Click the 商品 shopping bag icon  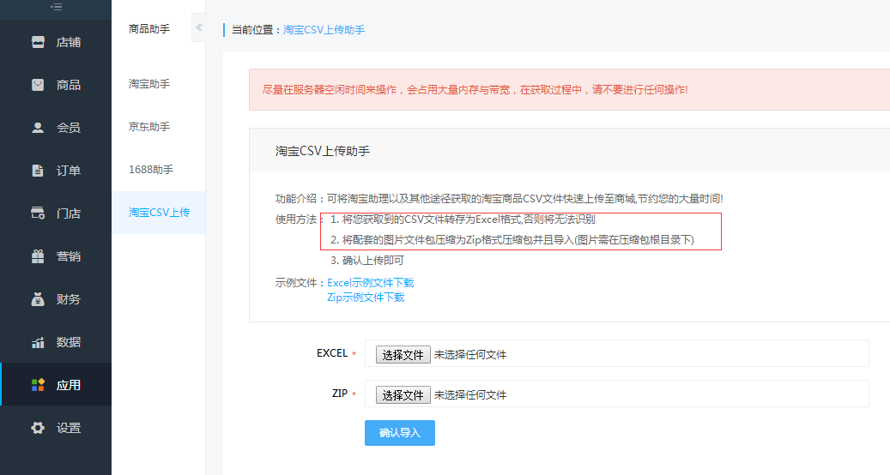(x=38, y=85)
